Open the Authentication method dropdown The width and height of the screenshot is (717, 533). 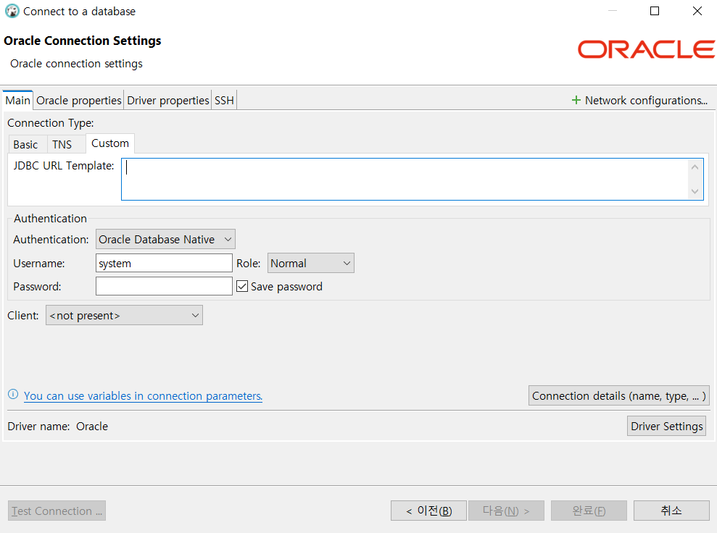(x=165, y=239)
